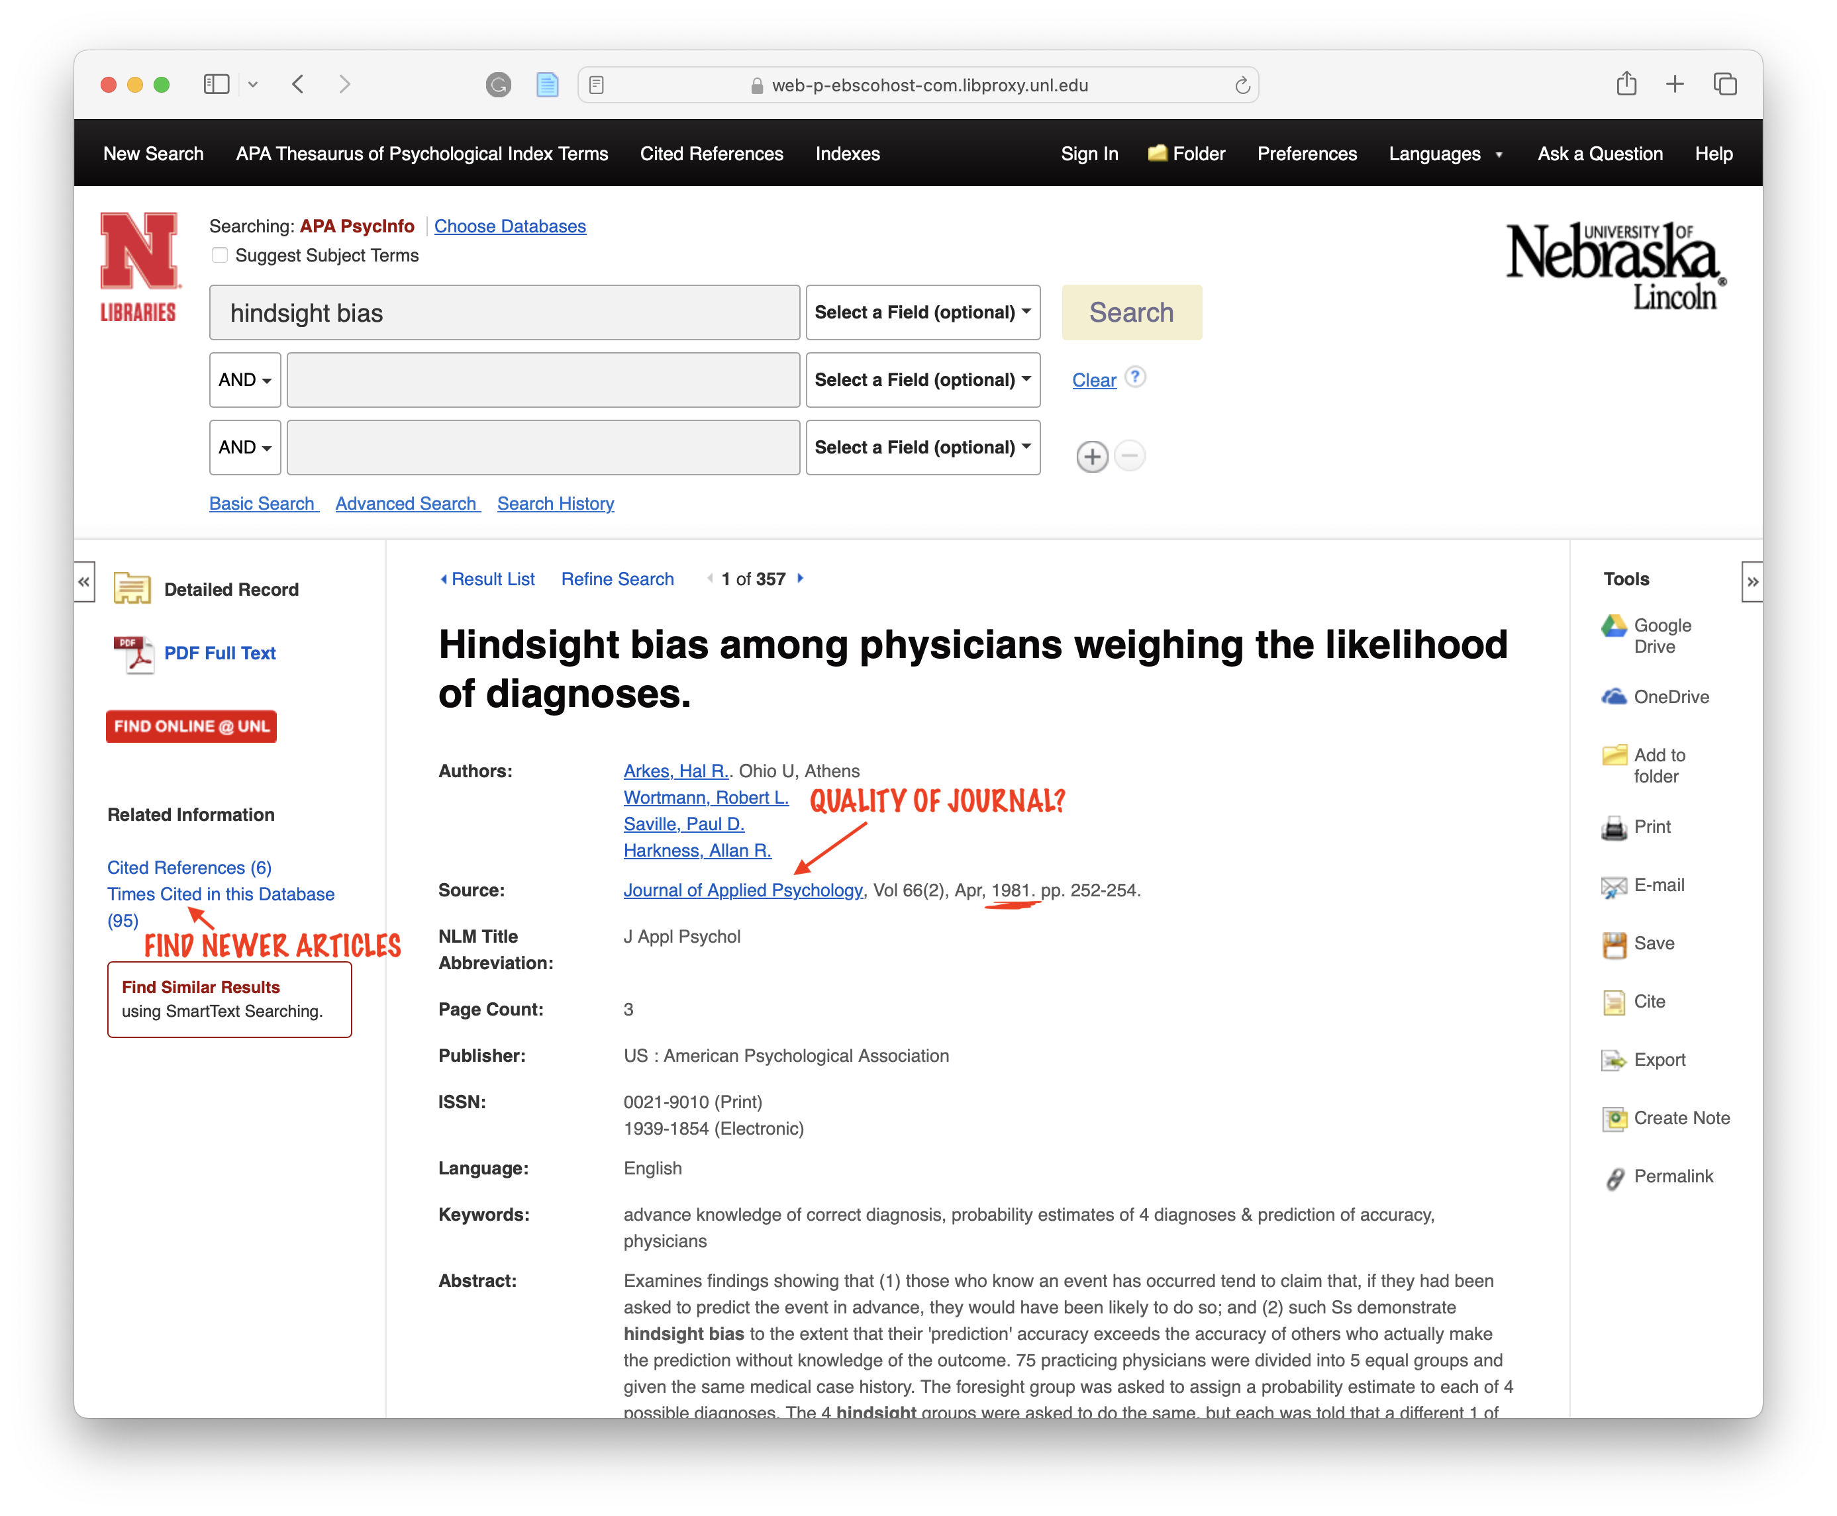Click the Permalink chain icon
The image size is (1837, 1516).
(1614, 1177)
